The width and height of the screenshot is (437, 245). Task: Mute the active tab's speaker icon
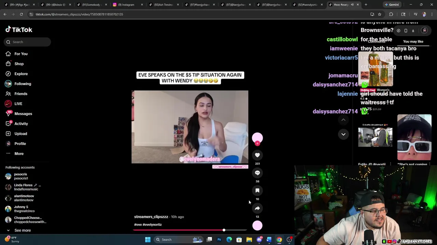point(352,5)
